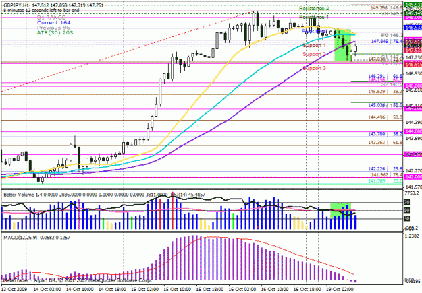Select the 'Current 164' range label

point(54,23)
